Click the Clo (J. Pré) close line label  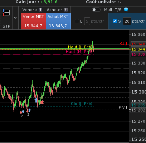82,104
